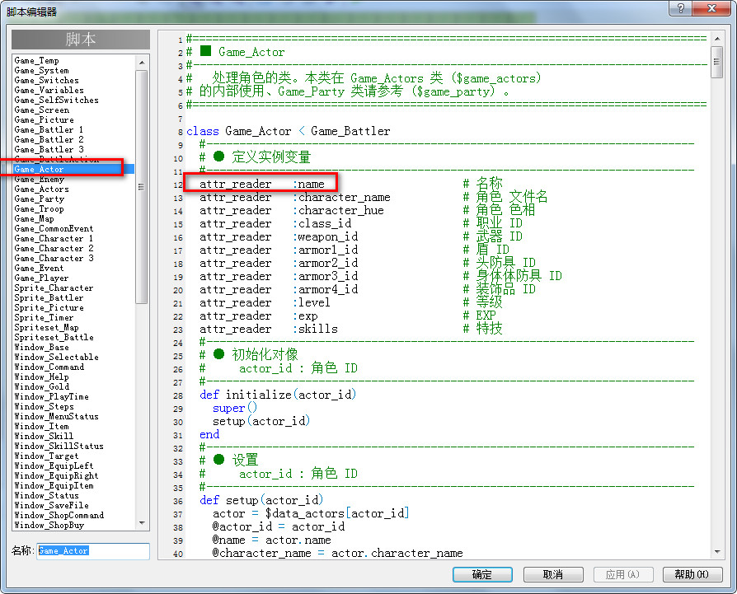737x594 pixels.
Task: Click the 'def setup(actor_id)' line
Action: pyautogui.click(x=261, y=499)
